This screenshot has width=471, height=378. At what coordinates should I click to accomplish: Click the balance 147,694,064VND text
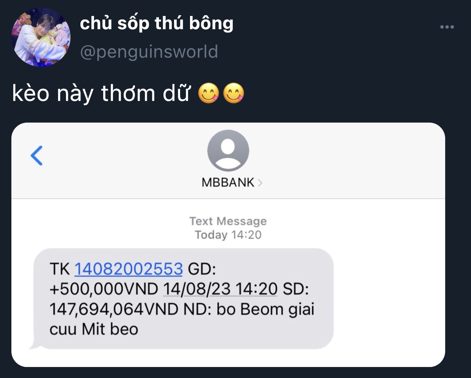(x=114, y=309)
